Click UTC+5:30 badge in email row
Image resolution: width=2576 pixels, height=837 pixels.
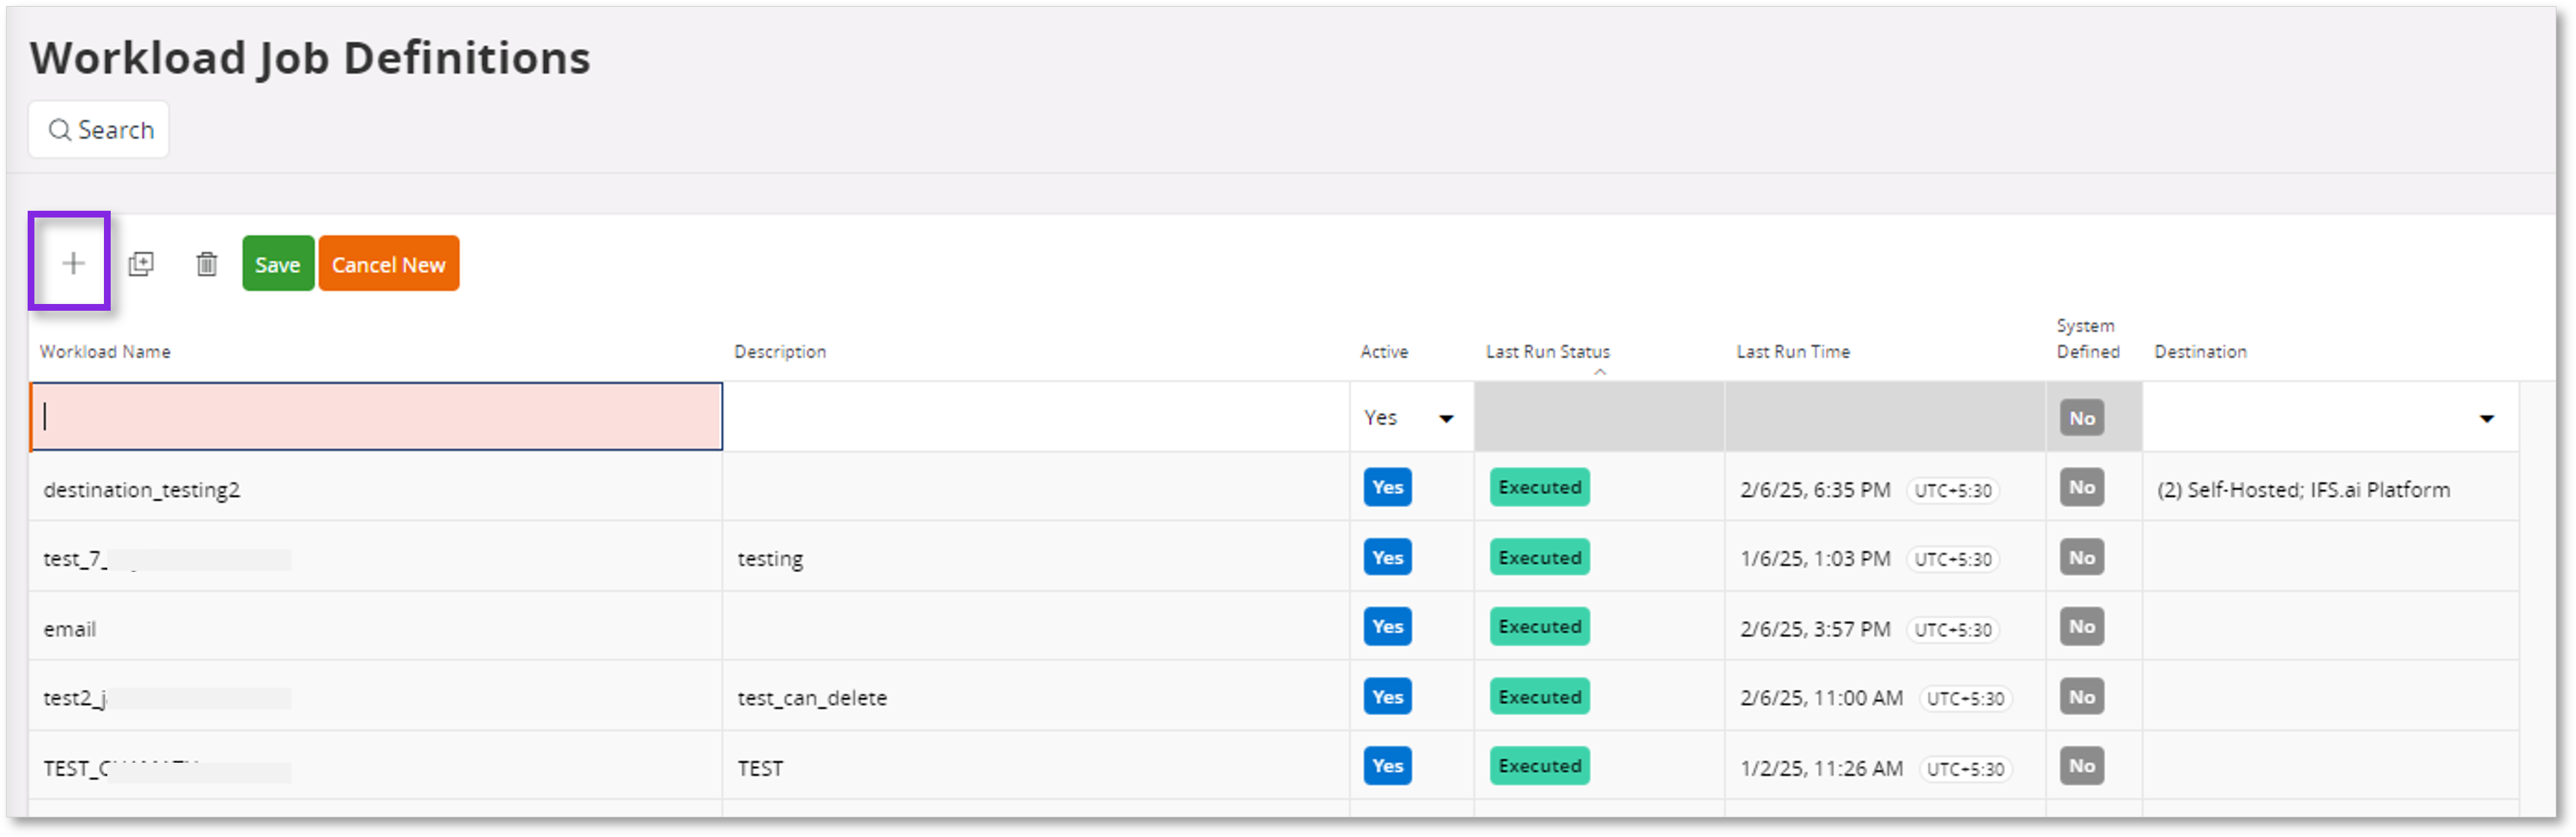(1952, 630)
